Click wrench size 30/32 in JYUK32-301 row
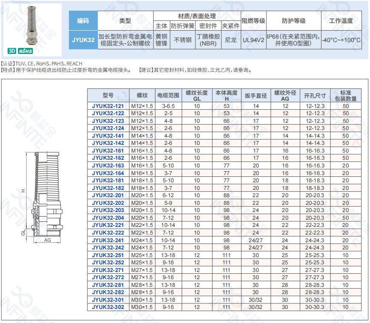This screenshot has height=323, width=370. click(255, 300)
